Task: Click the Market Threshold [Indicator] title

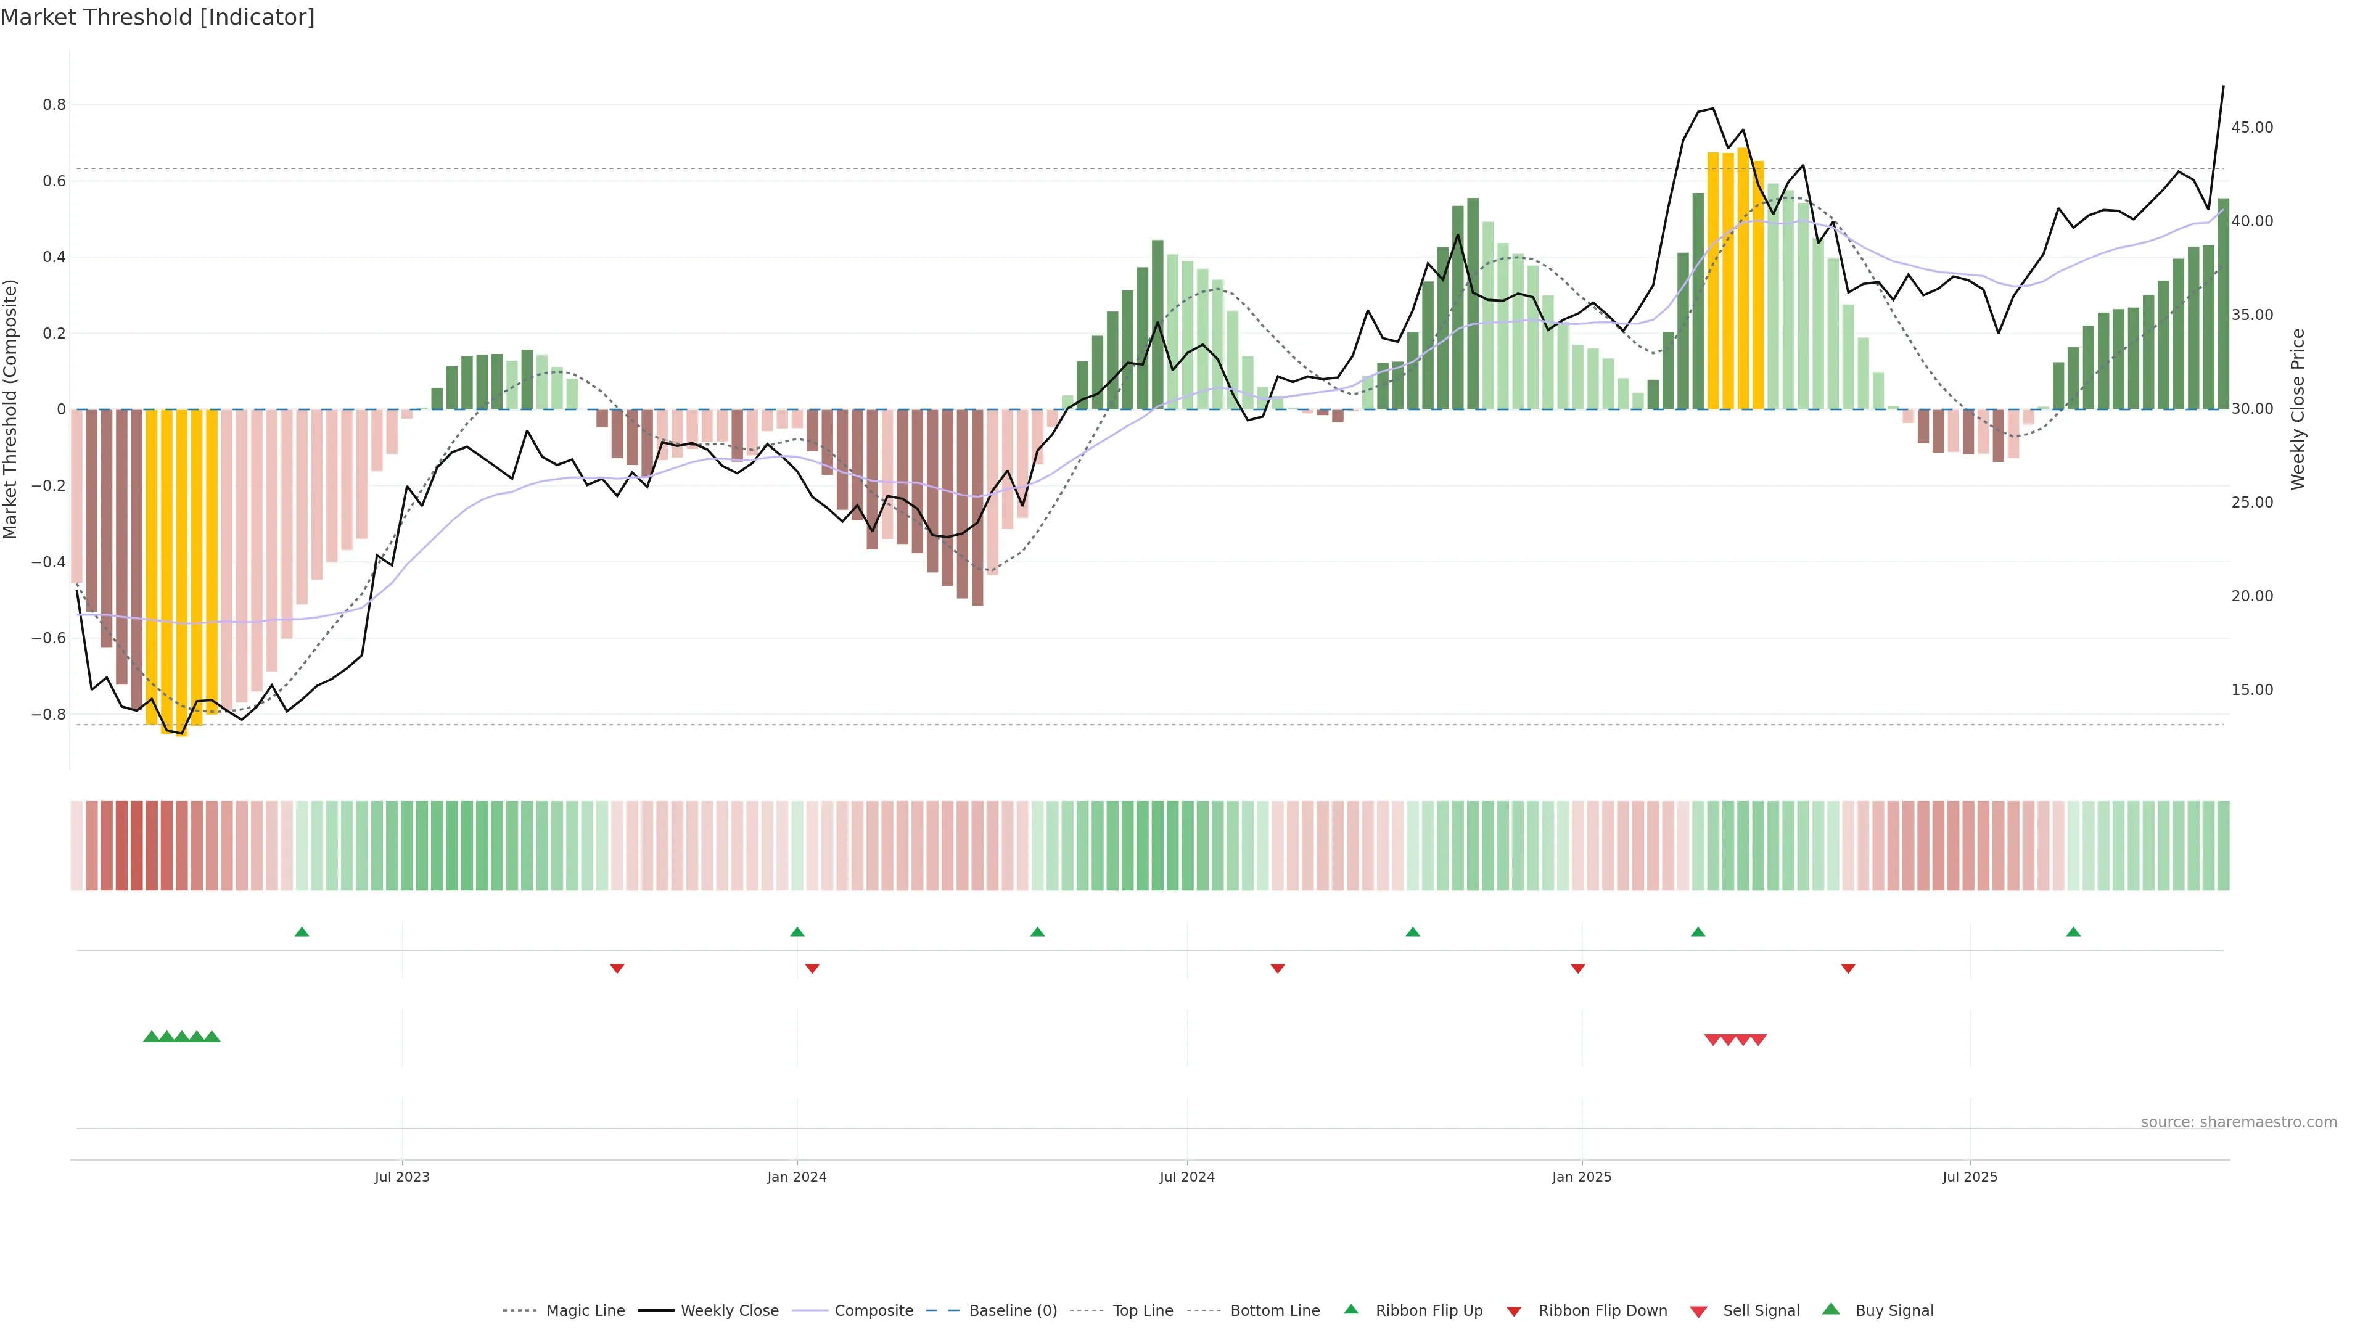Action: pyautogui.click(x=157, y=17)
